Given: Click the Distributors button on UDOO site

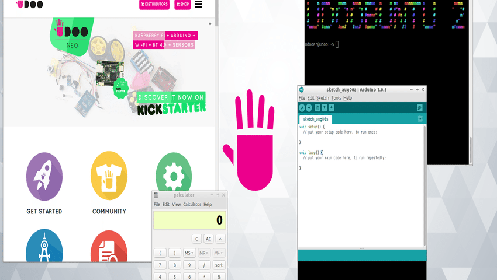Looking at the screenshot, I should tap(154, 5).
